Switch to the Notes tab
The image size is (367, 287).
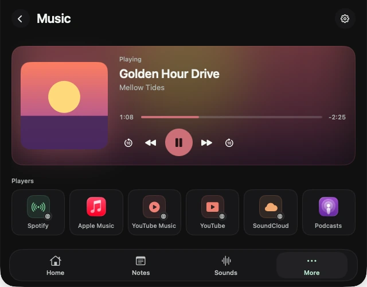[140, 266]
